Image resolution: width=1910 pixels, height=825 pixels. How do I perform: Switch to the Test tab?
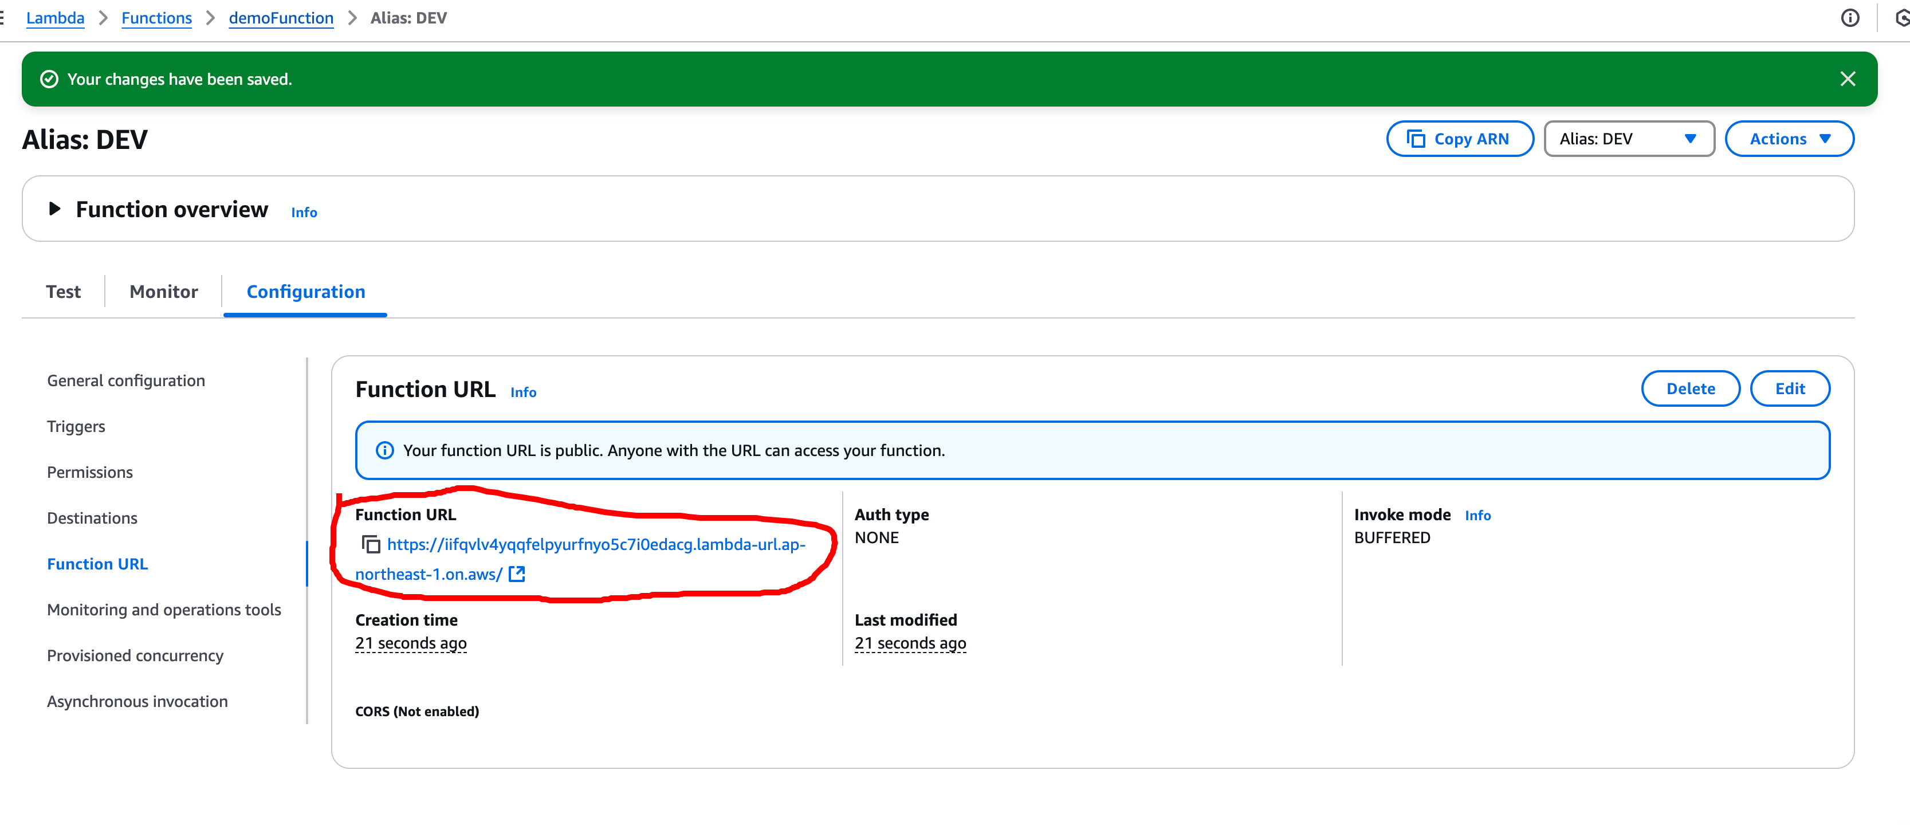point(63,292)
